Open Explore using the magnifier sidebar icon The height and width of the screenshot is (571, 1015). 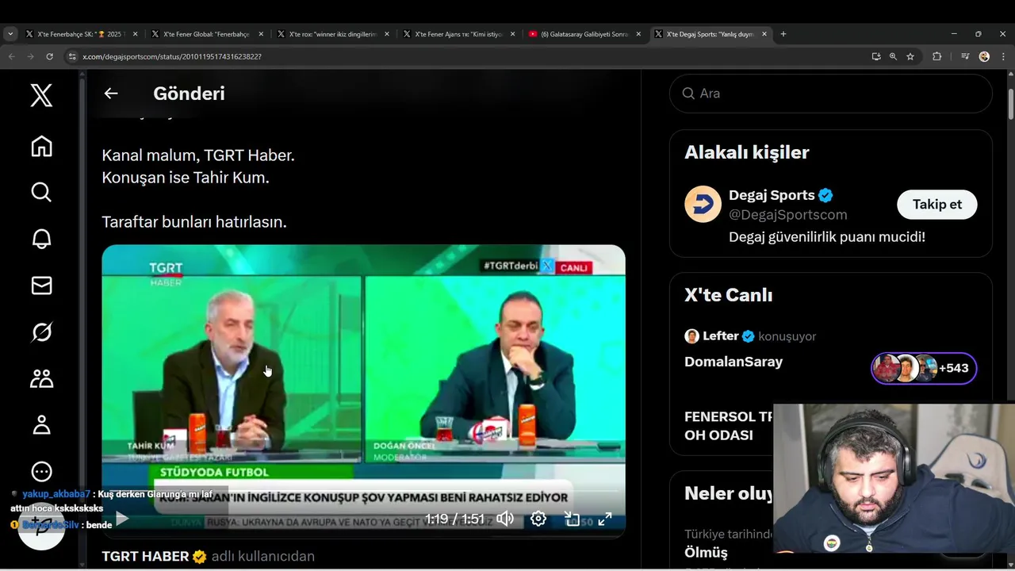pos(41,193)
